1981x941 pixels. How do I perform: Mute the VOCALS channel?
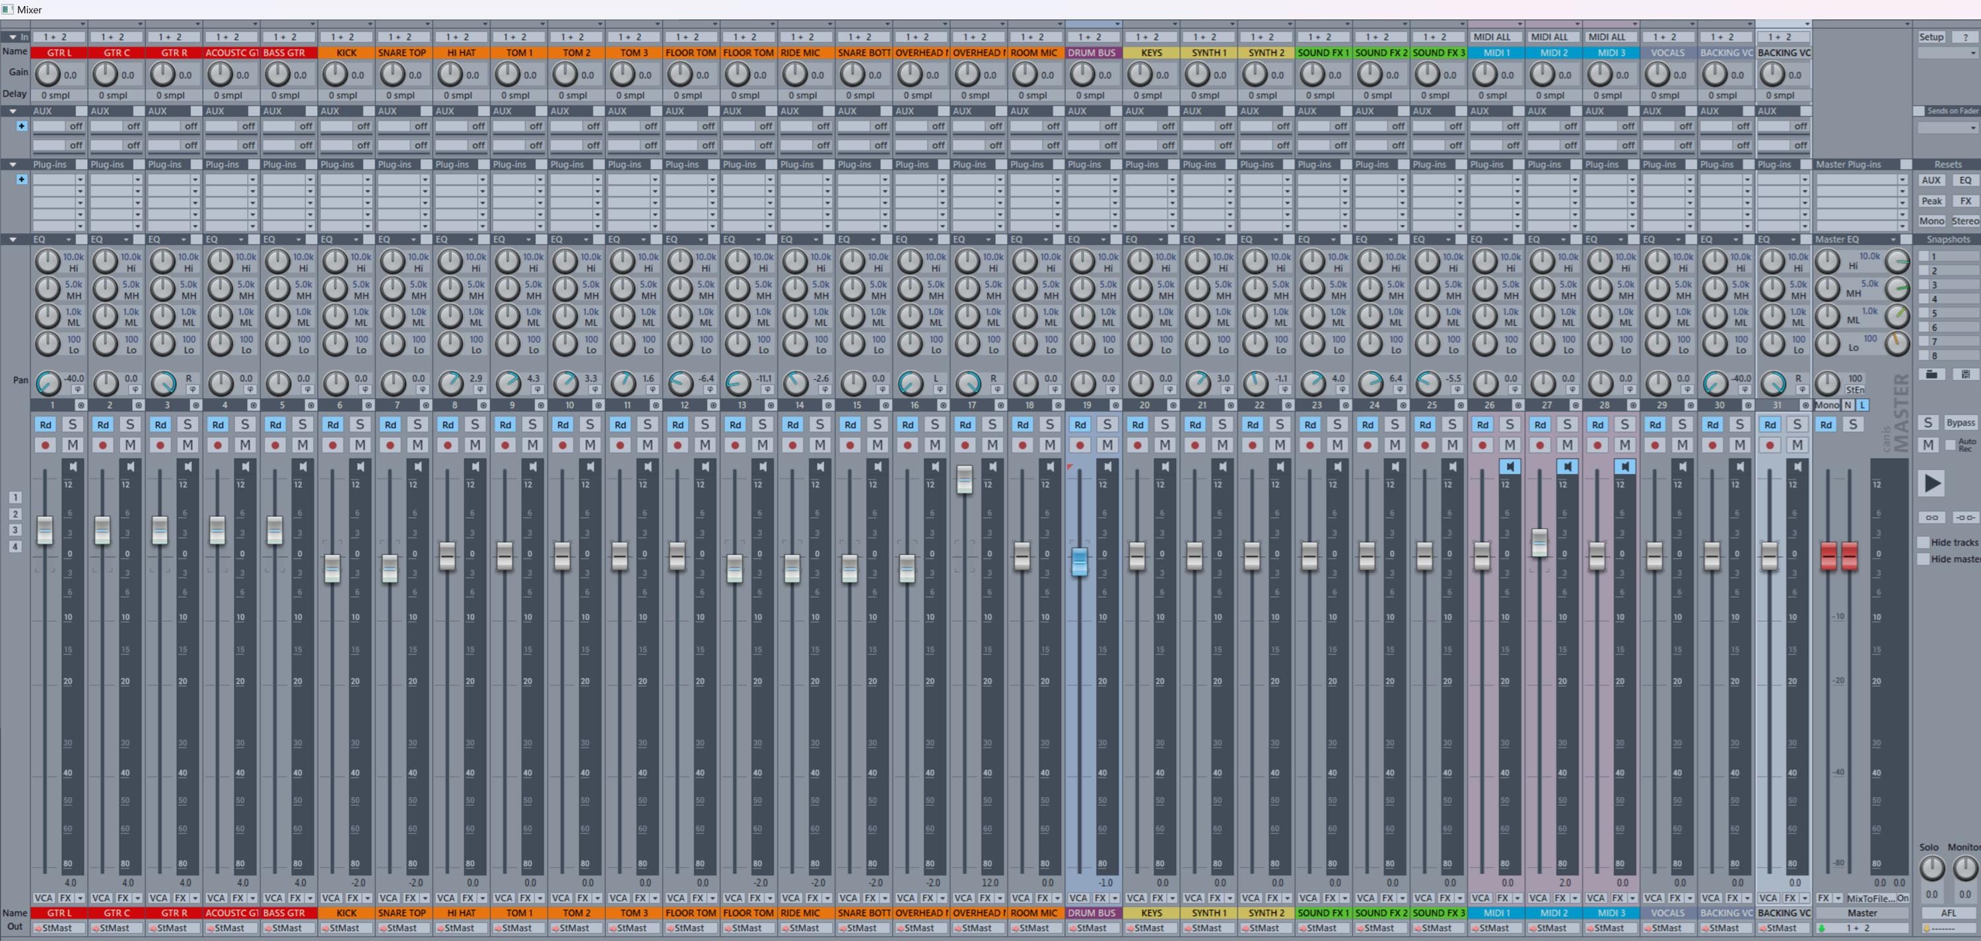click(1682, 445)
